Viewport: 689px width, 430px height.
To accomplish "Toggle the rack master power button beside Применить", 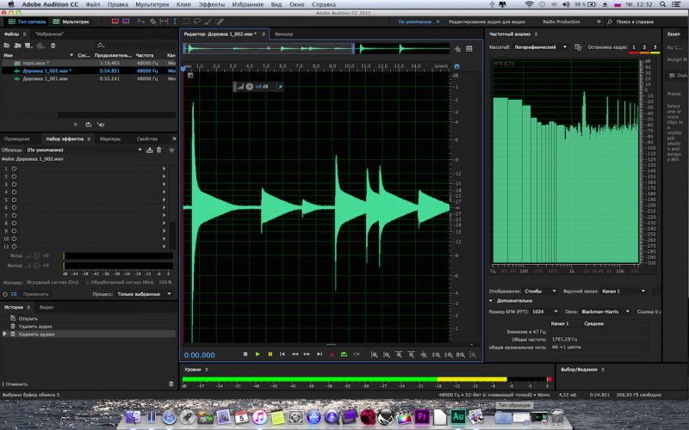I will pos(5,294).
